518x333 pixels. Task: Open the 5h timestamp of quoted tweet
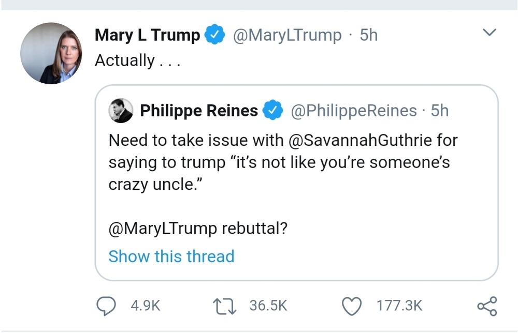pos(440,111)
